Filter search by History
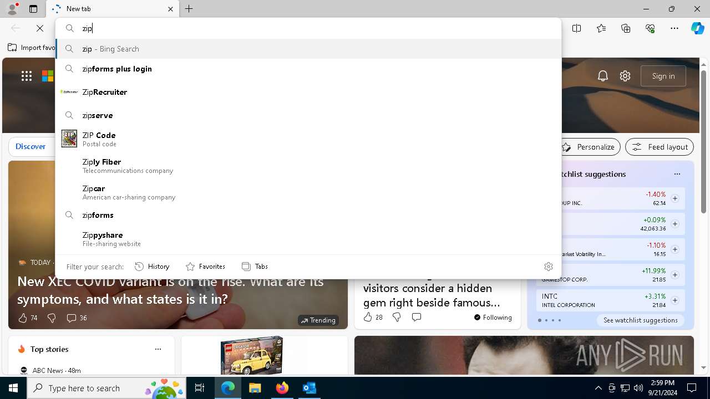Viewport: 710px width, 399px height. pos(152,267)
